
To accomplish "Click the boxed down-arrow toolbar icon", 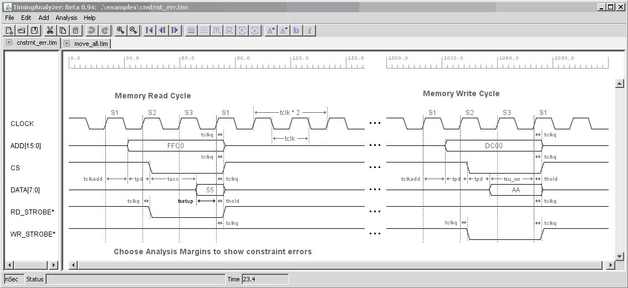I will tap(255, 30).
